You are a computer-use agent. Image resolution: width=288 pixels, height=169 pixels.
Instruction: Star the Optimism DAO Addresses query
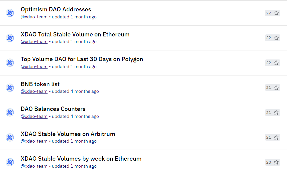tap(276, 13)
